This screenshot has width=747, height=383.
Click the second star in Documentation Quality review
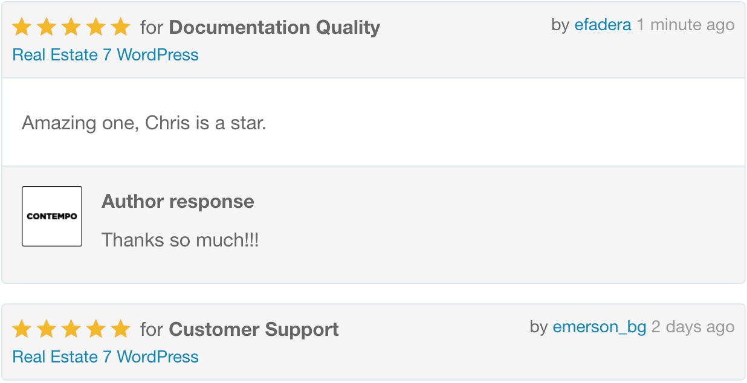click(x=47, y=27)
